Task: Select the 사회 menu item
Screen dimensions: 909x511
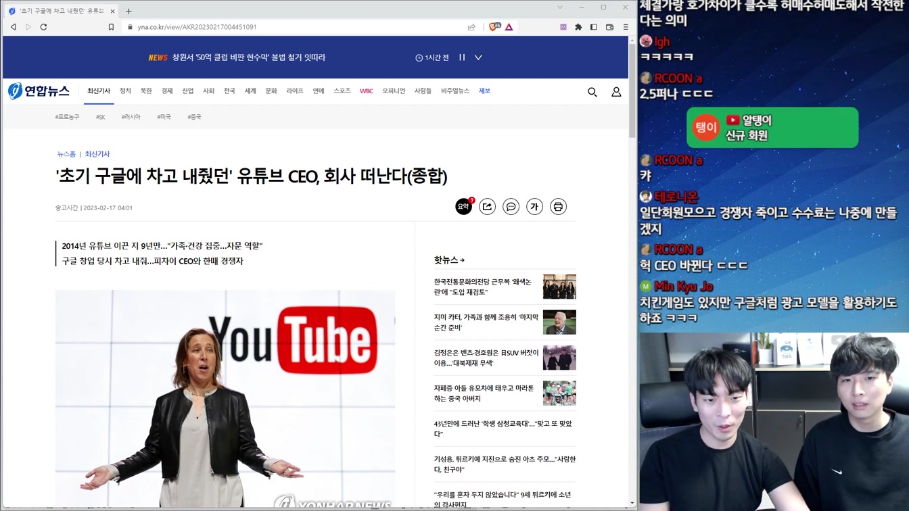Action: tap(208, 91)
